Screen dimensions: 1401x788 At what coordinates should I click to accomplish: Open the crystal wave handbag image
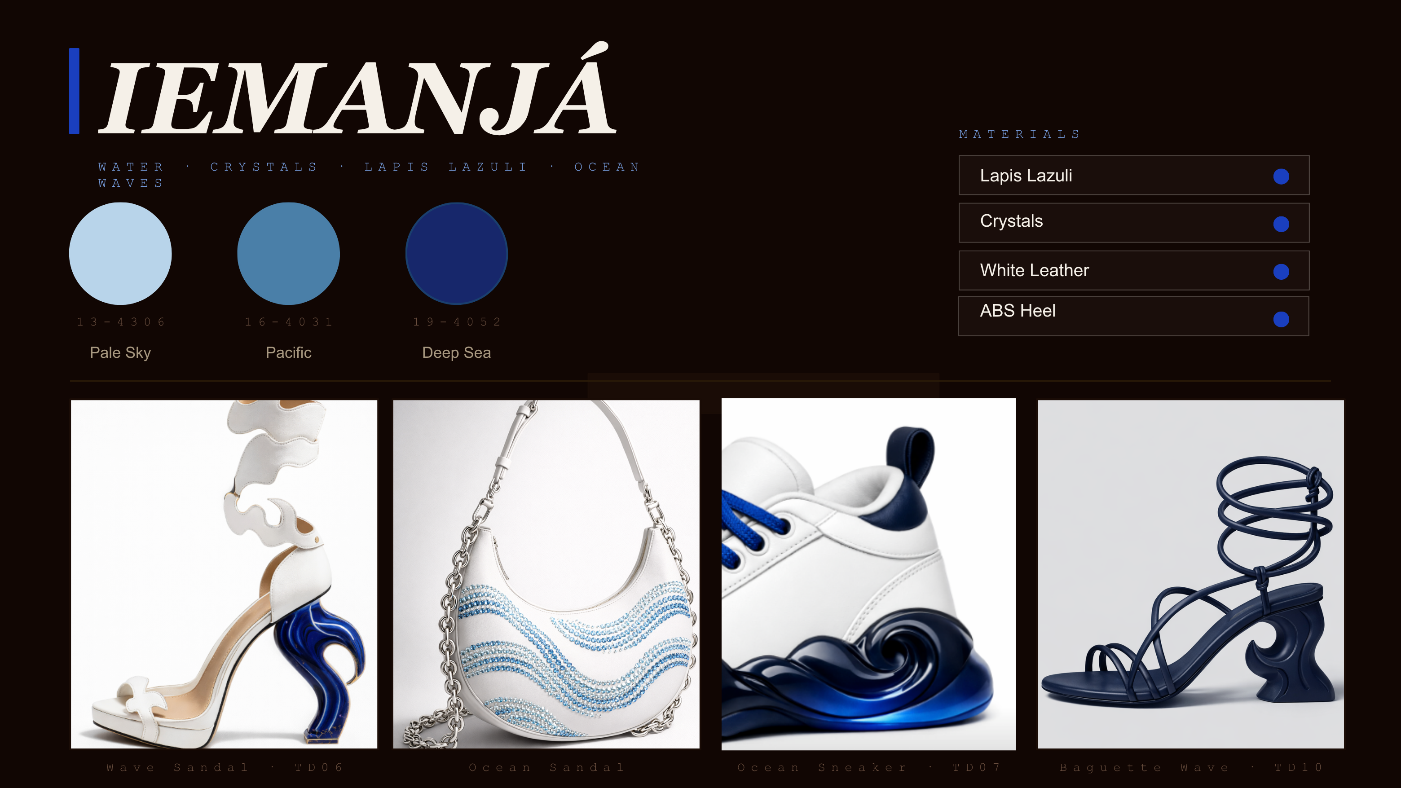[546, 574]
